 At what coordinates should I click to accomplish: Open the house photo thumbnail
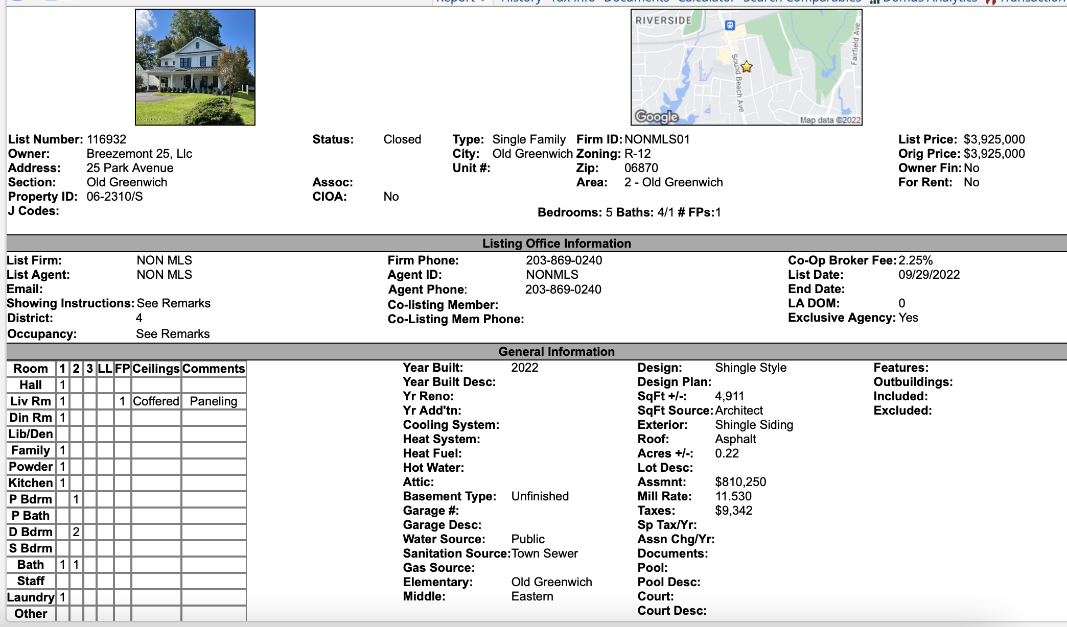195,67
